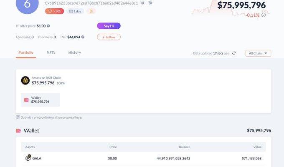Copy the wallet address icon

pos(143,3)
